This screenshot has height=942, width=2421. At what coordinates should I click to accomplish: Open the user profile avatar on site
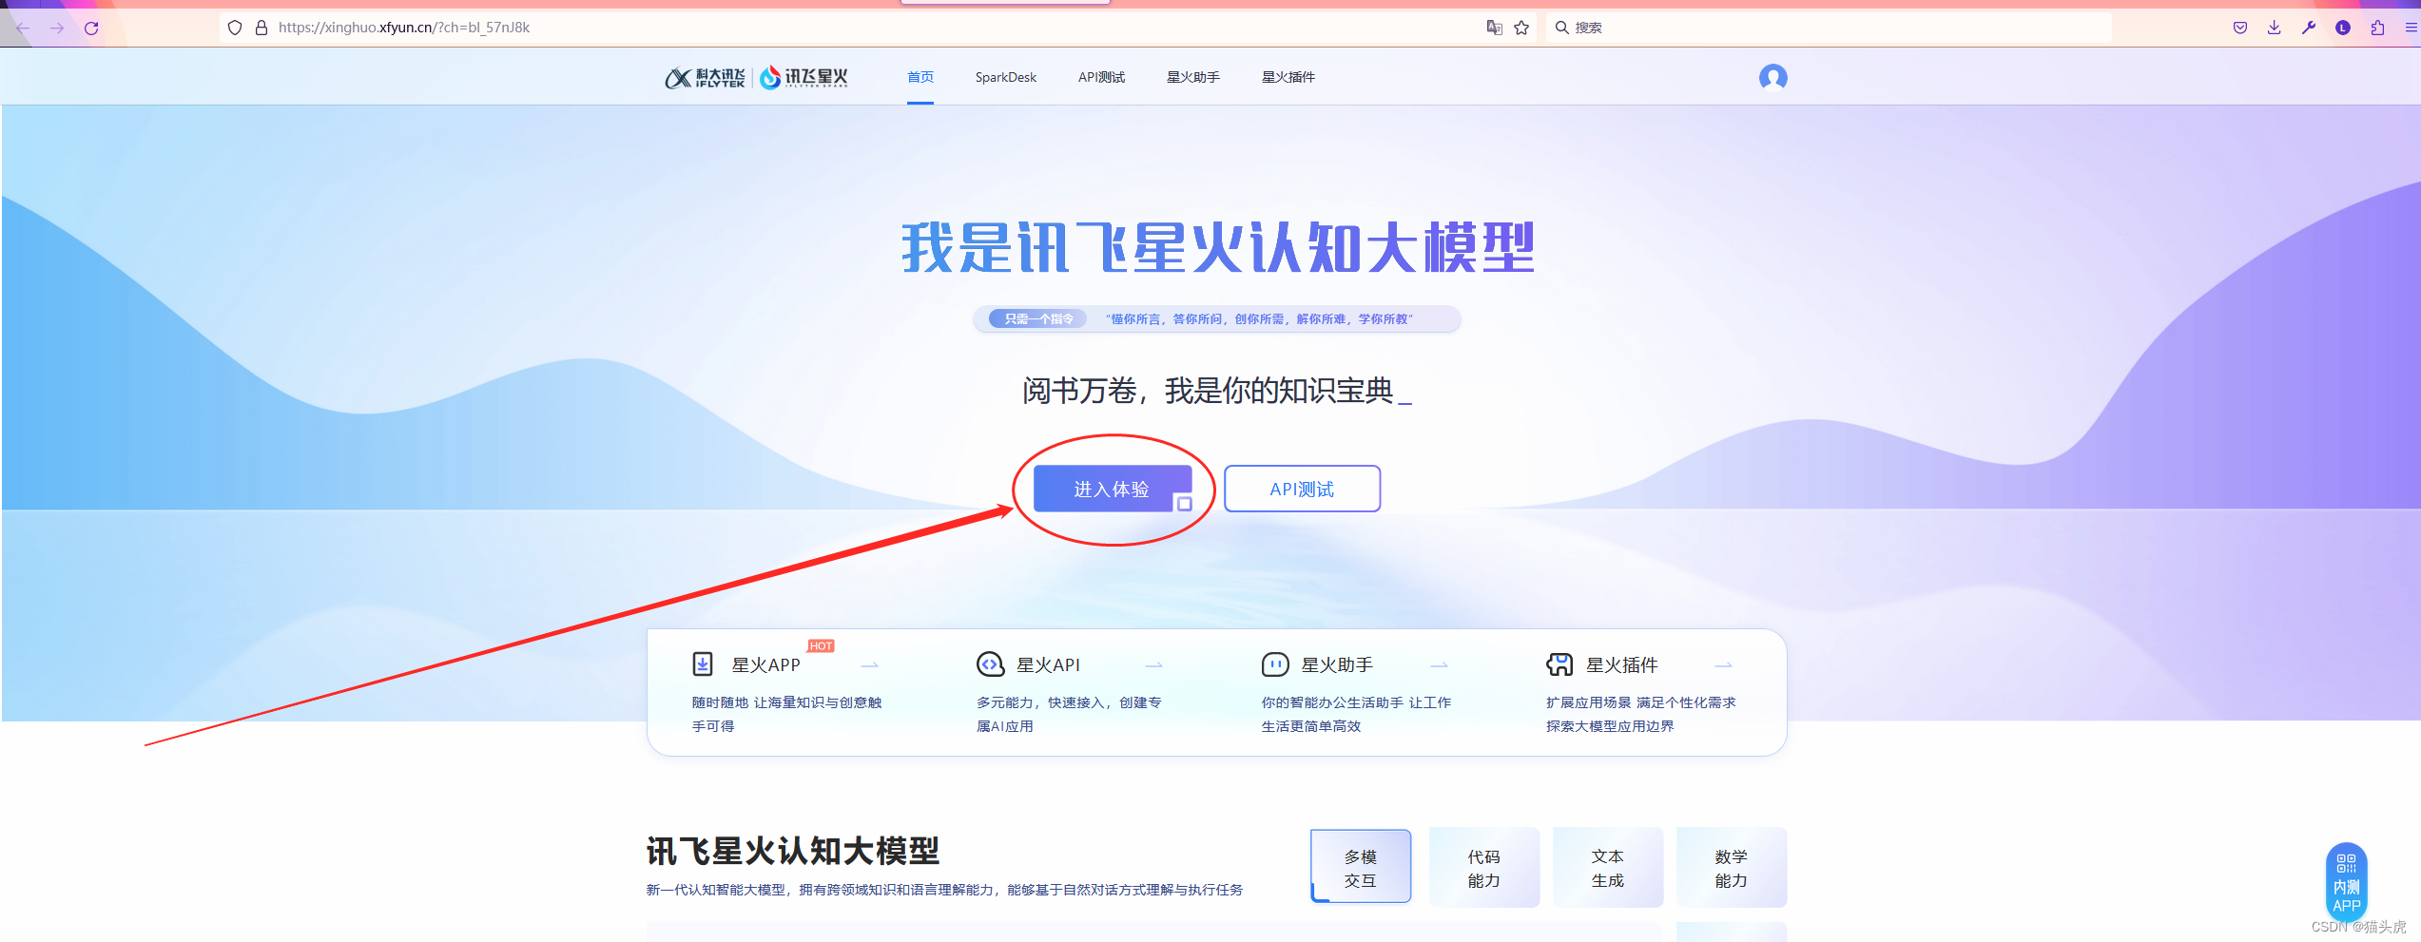pyautogui.click(x=1772, y=77)
